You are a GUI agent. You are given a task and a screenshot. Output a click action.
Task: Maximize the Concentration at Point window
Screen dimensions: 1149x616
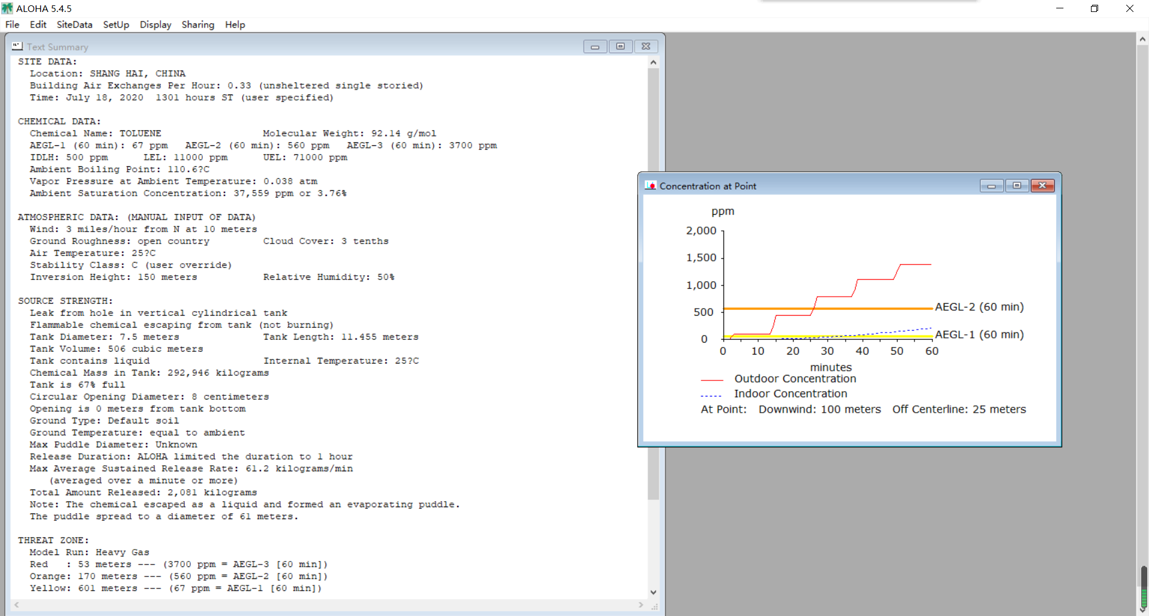coord(1017,185)
